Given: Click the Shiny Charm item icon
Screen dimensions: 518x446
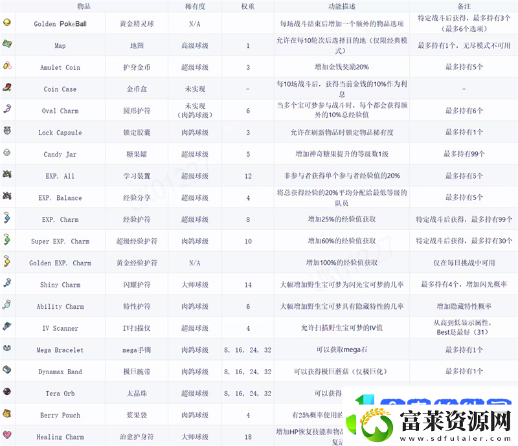Looking at the screenshot, I should (7, 282).
